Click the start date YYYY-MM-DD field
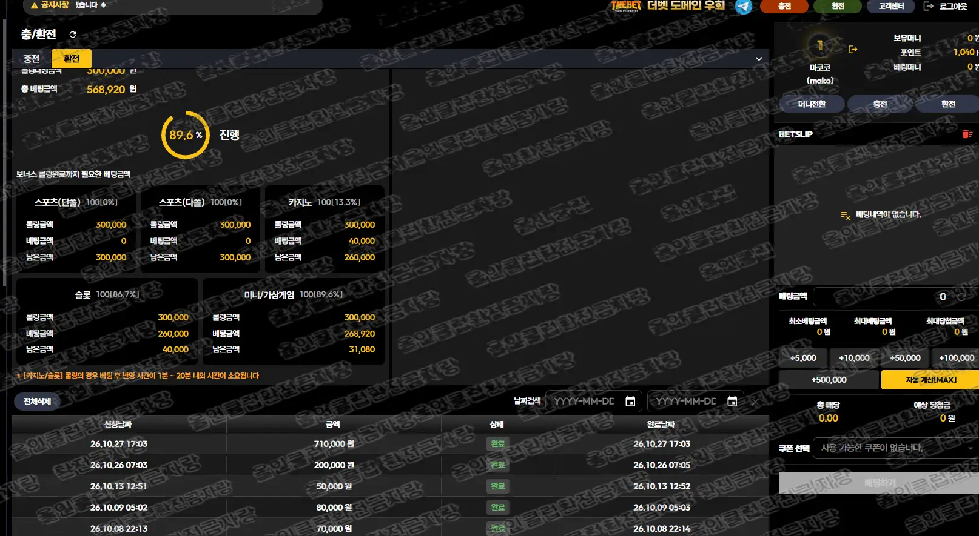Image resolution: width=979 pixels, height=536 pixels. (593, 401)
